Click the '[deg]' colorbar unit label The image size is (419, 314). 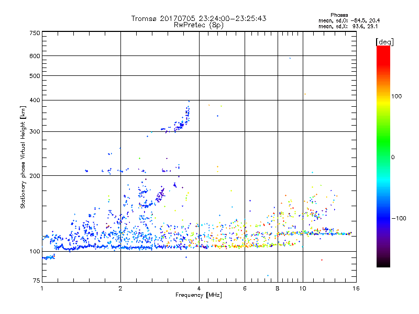click(384, 42)
